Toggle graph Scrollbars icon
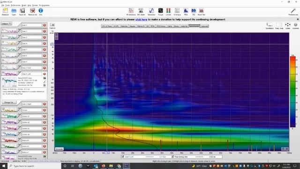This screenshot has height=169, width=300. pos(270,26)
